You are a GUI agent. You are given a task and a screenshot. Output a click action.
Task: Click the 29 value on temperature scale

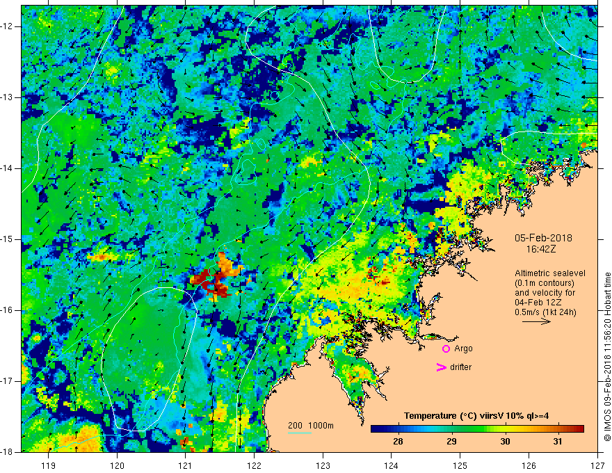(451, 442)
